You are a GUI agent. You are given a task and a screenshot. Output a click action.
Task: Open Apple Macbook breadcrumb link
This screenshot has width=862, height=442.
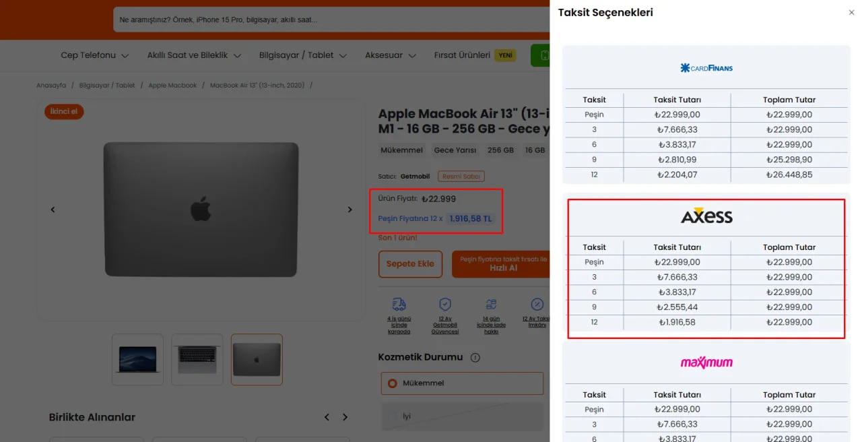[172, 86]
